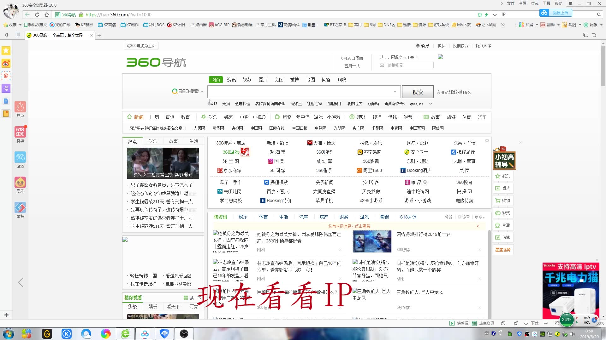The width and height of the screenshot is (606, 340).
Task: Click the browser back arrow button
Action: (x=27, y=14)
